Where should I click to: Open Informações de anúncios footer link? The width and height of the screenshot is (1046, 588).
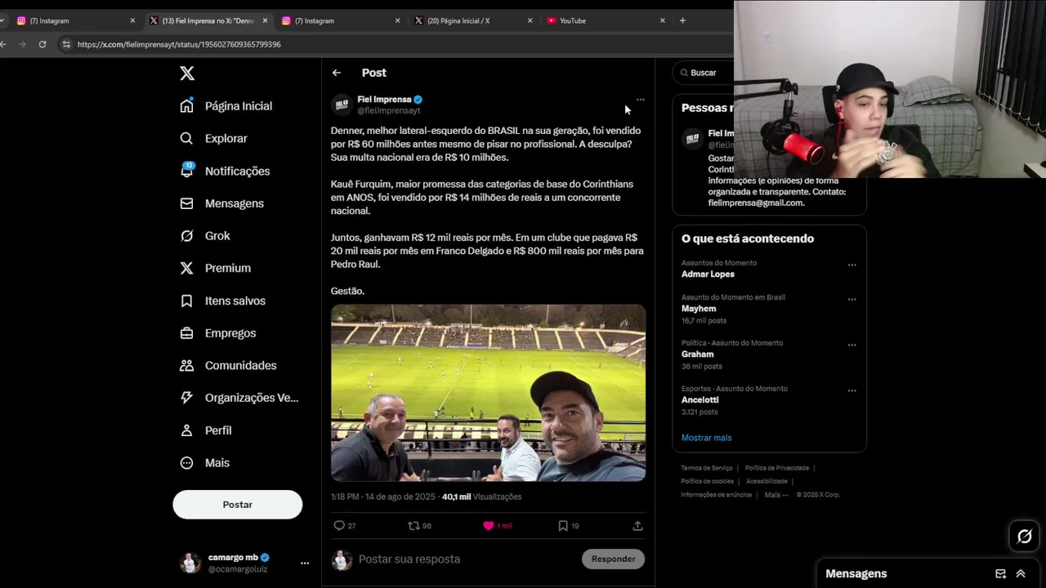(717, 495)
